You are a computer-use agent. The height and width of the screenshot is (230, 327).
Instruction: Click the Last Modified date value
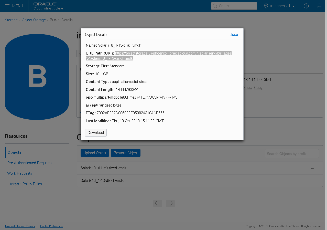[x=138, y=121]
